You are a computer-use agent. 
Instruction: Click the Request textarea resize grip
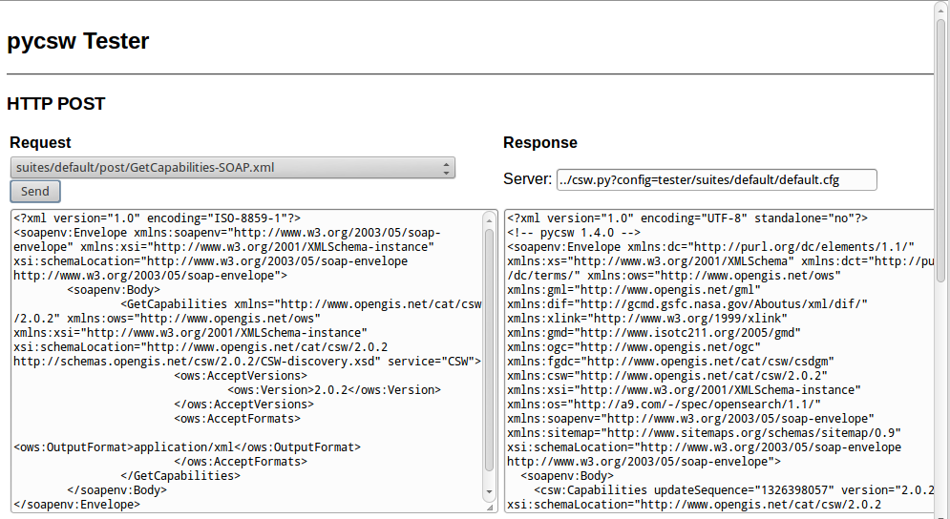(490, 507)
